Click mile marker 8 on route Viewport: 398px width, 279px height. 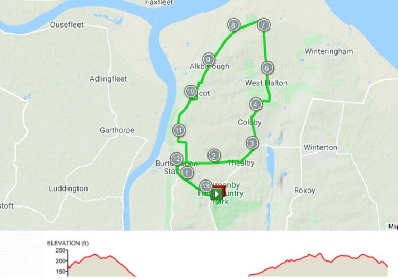233,25
